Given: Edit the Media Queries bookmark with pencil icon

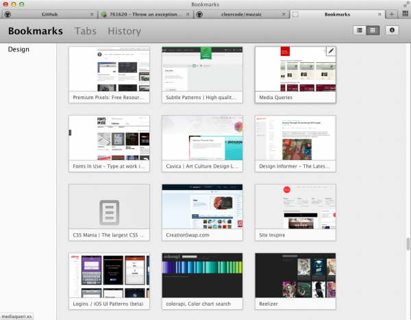Looking at the screenshot, I should click(330, 51).
